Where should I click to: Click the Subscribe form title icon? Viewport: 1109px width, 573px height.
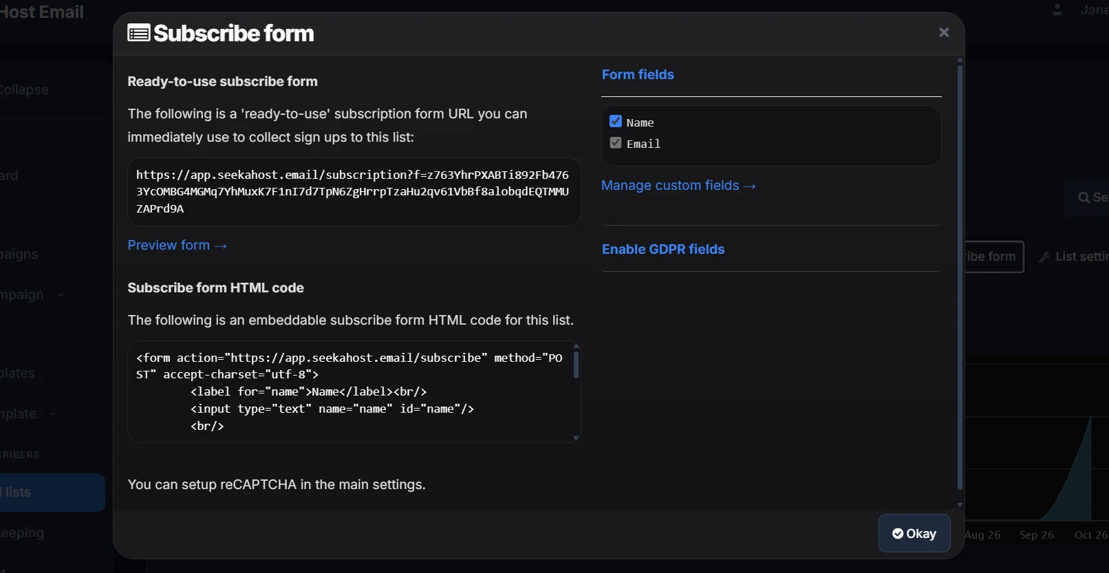[139, 33]
